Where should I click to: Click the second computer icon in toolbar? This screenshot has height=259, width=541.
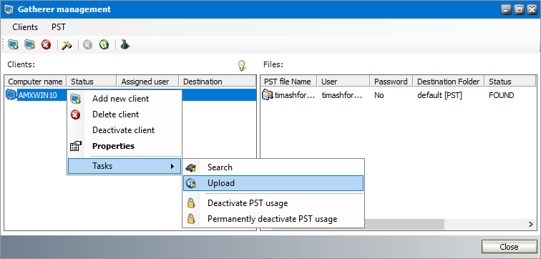click(29, 44)
